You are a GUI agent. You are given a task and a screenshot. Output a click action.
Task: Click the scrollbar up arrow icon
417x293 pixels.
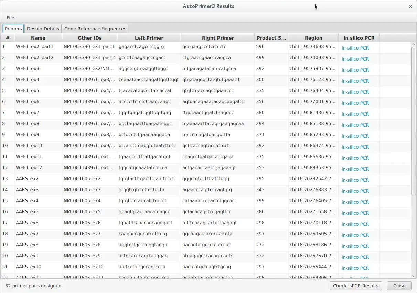pyautogui.click(x=414, y=43)
